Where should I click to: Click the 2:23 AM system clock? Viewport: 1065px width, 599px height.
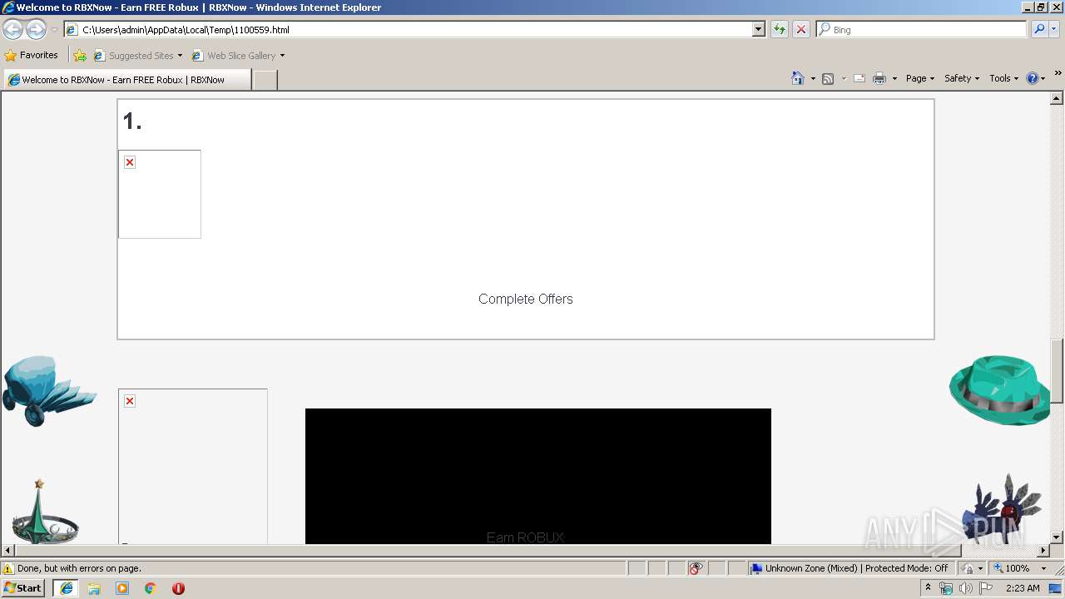point(1023,588)
